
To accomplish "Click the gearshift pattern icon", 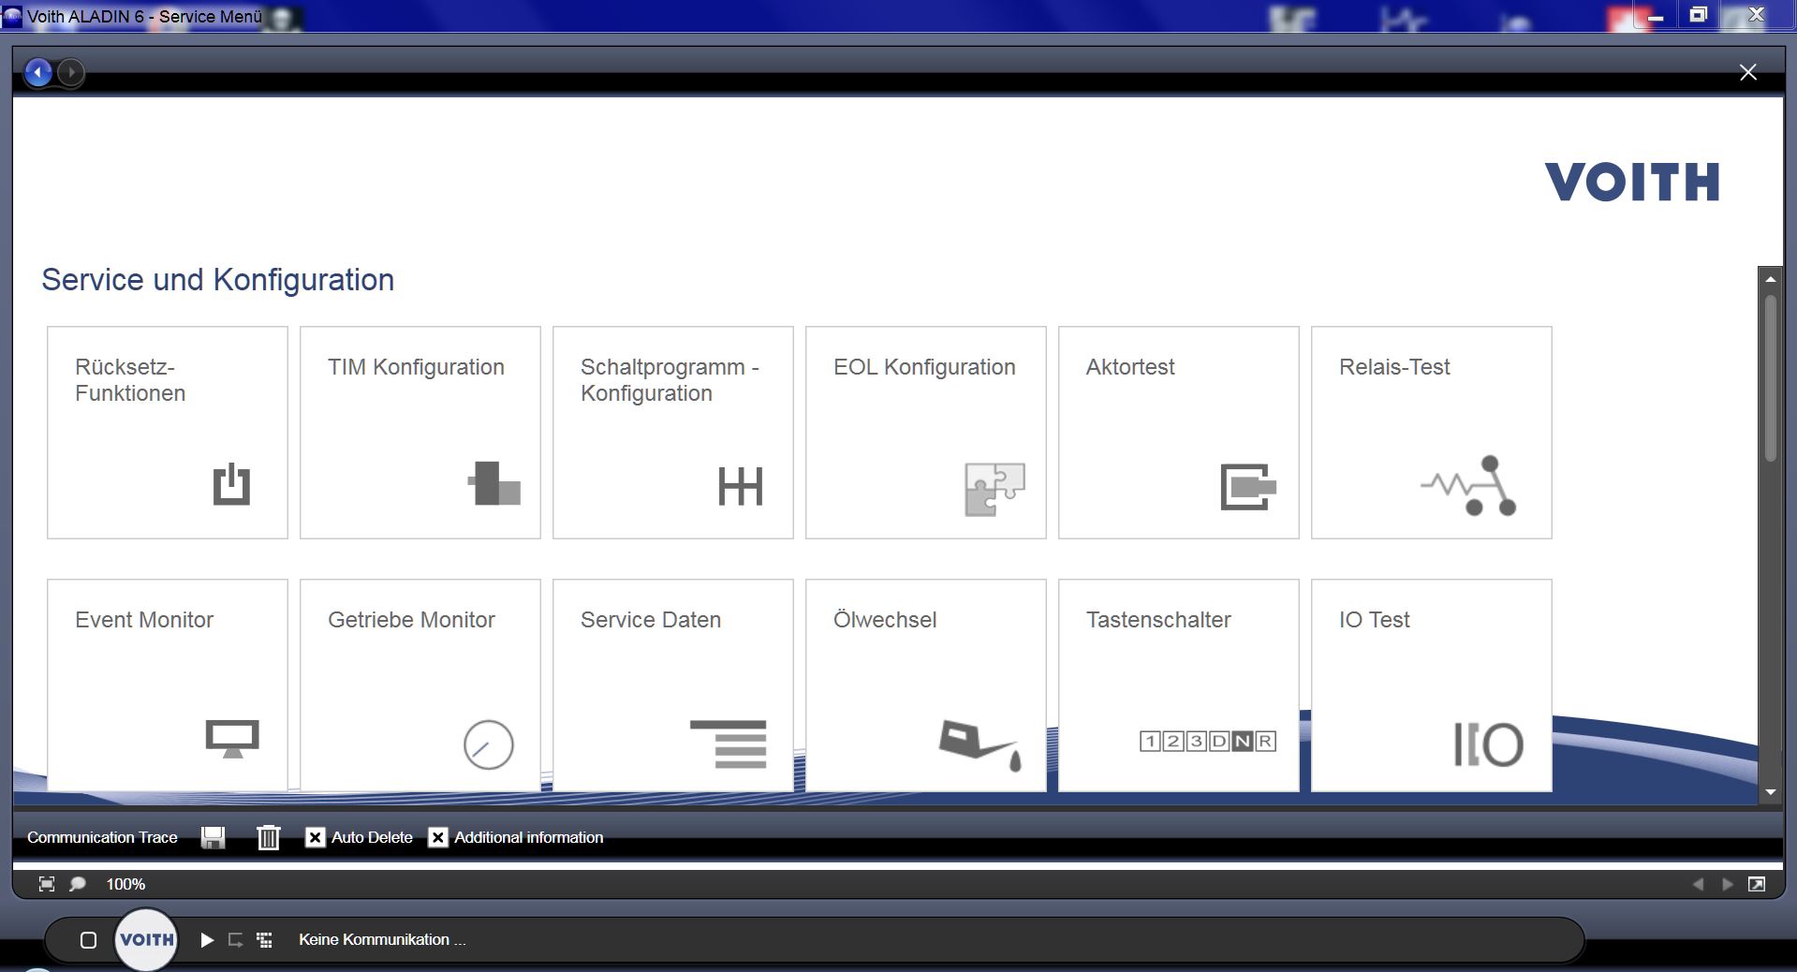I will (741, 486).
